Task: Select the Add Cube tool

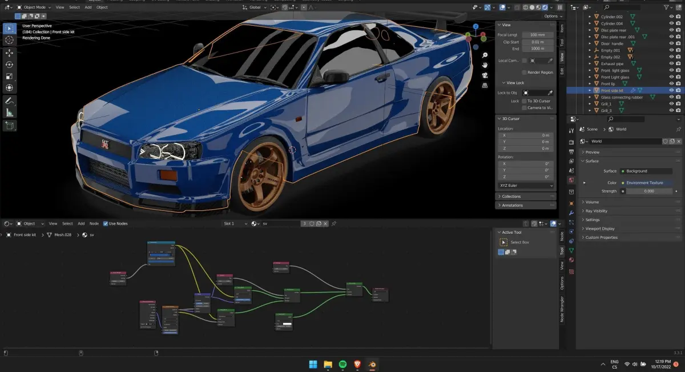Action: (10, 125)
